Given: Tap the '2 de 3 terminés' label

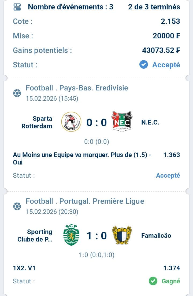Looking at the screenshot, I should pos(154,7).
